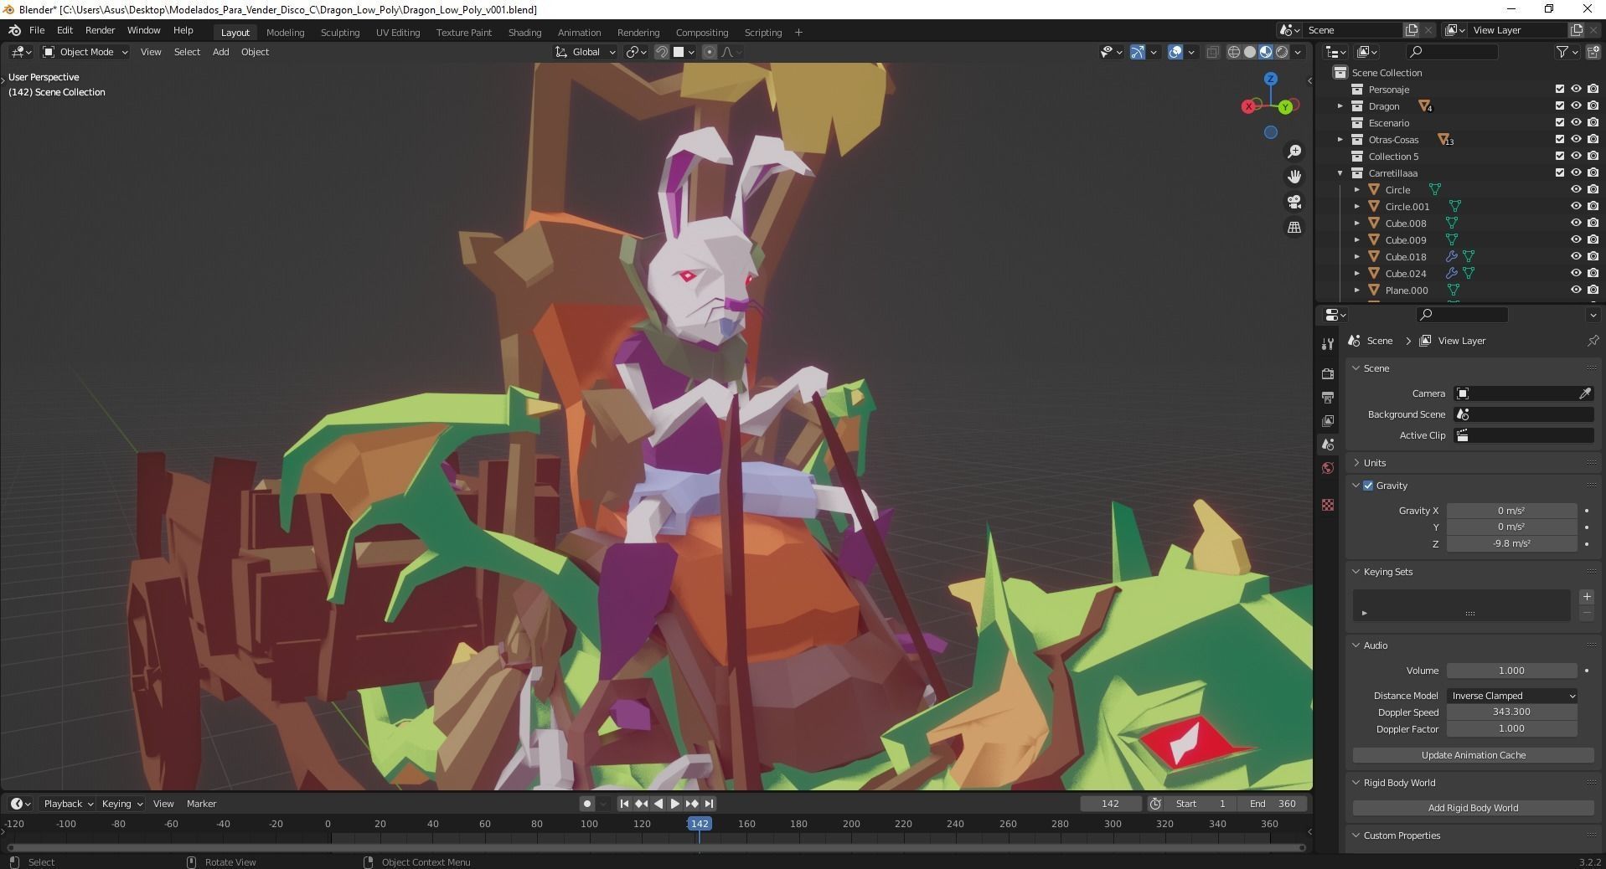The width and height of the screenshot is (1606, 869).
Task: Select rendered viewport shading
Action: tap(1282, 52)
